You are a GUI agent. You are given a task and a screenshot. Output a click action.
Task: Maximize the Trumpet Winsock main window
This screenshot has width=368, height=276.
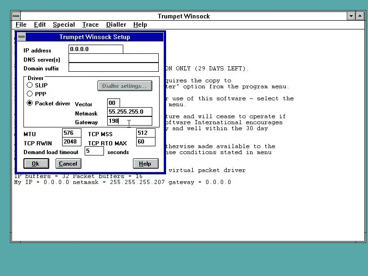pos(360,16)
